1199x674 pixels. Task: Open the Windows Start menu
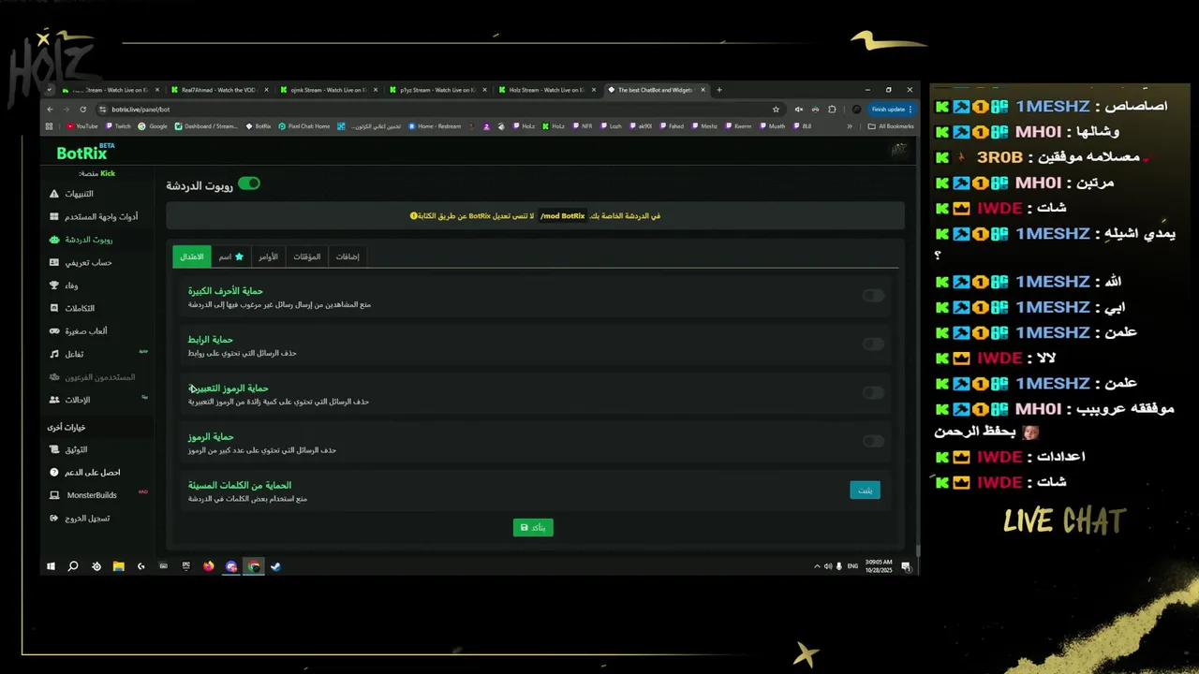[x=51, y=566]
